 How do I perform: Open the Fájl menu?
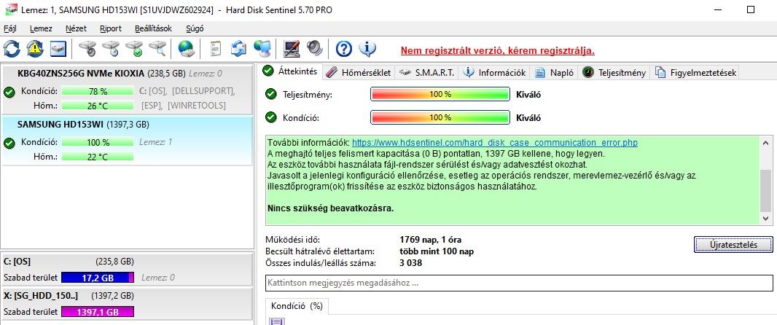point(10,28)
